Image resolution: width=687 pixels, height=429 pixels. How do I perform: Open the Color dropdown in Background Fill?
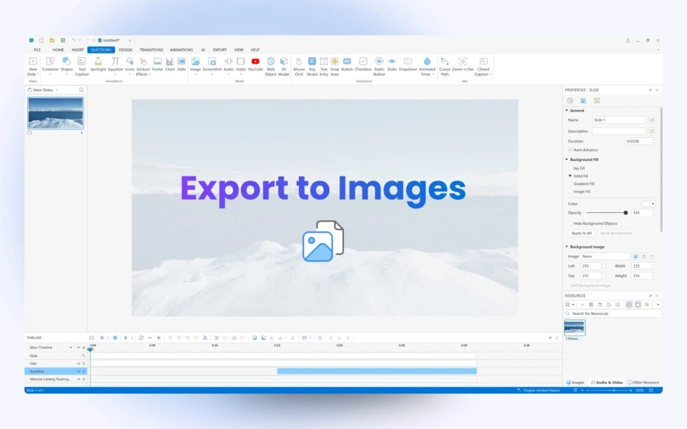[653, 204]
